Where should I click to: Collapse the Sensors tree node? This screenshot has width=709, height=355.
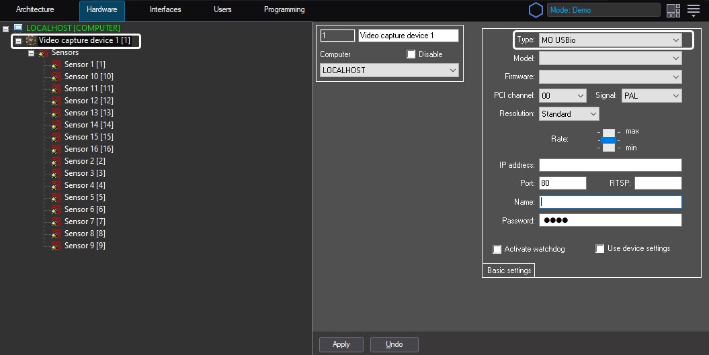coord(31,53)
